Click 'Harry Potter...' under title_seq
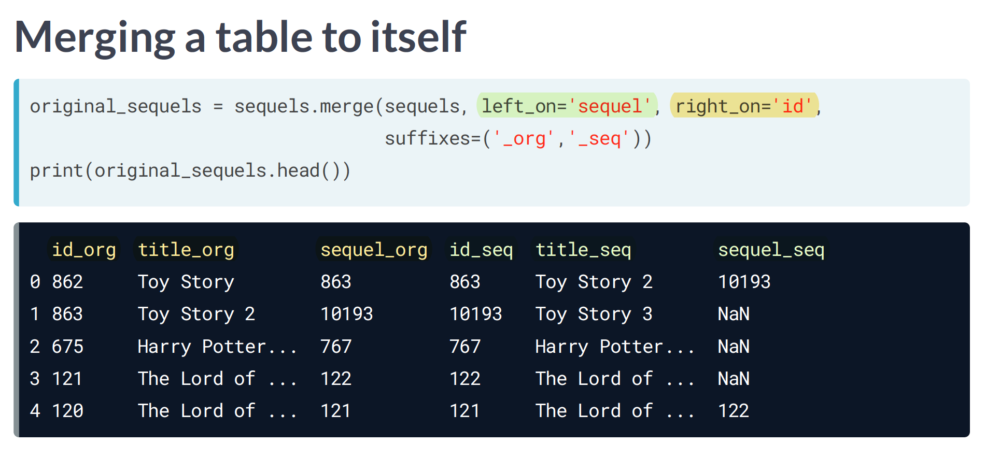Image resolution: width=986 pixels, height=458 pixels. click(x=615, y=346)
